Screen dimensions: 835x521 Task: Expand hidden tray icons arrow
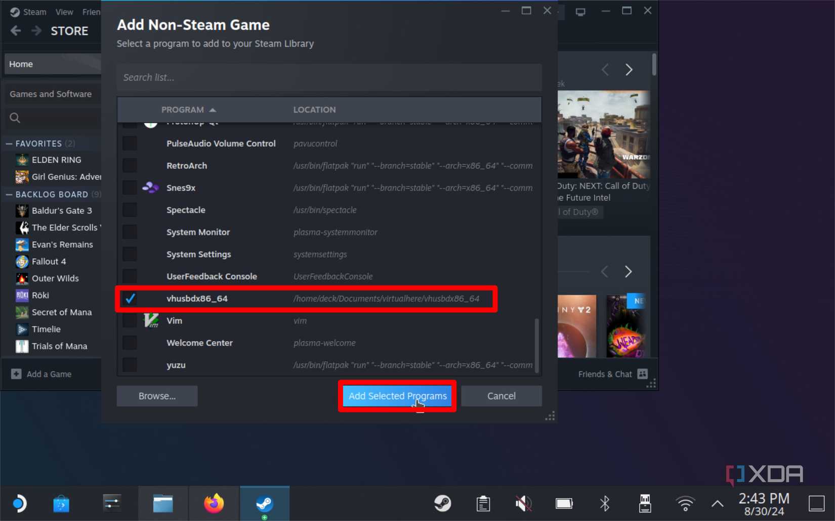pyautogui.click(x=717, y=503)
